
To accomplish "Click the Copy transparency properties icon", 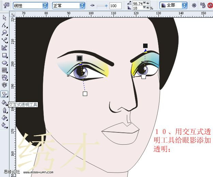I will pos(203,5).
